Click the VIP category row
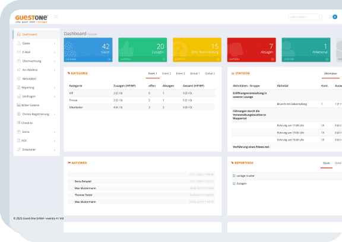 click(x=141, y=93)
